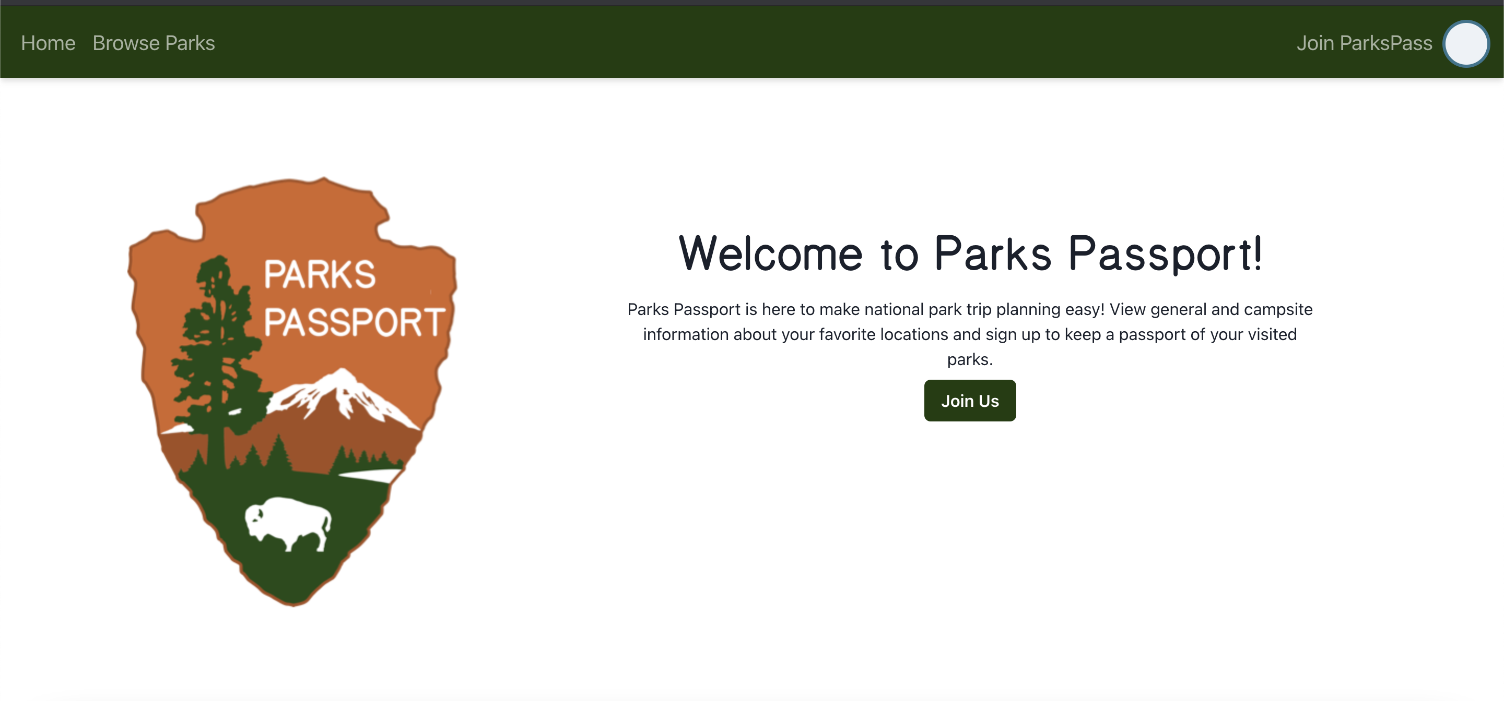
Task: Open the Browse Parks page
Action: click(x=154, y=43)
